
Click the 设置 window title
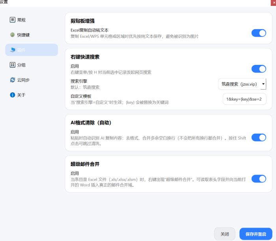4,2
